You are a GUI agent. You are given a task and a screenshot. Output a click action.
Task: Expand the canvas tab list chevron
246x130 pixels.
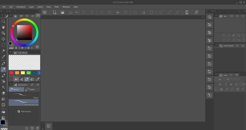pos(203,17)
